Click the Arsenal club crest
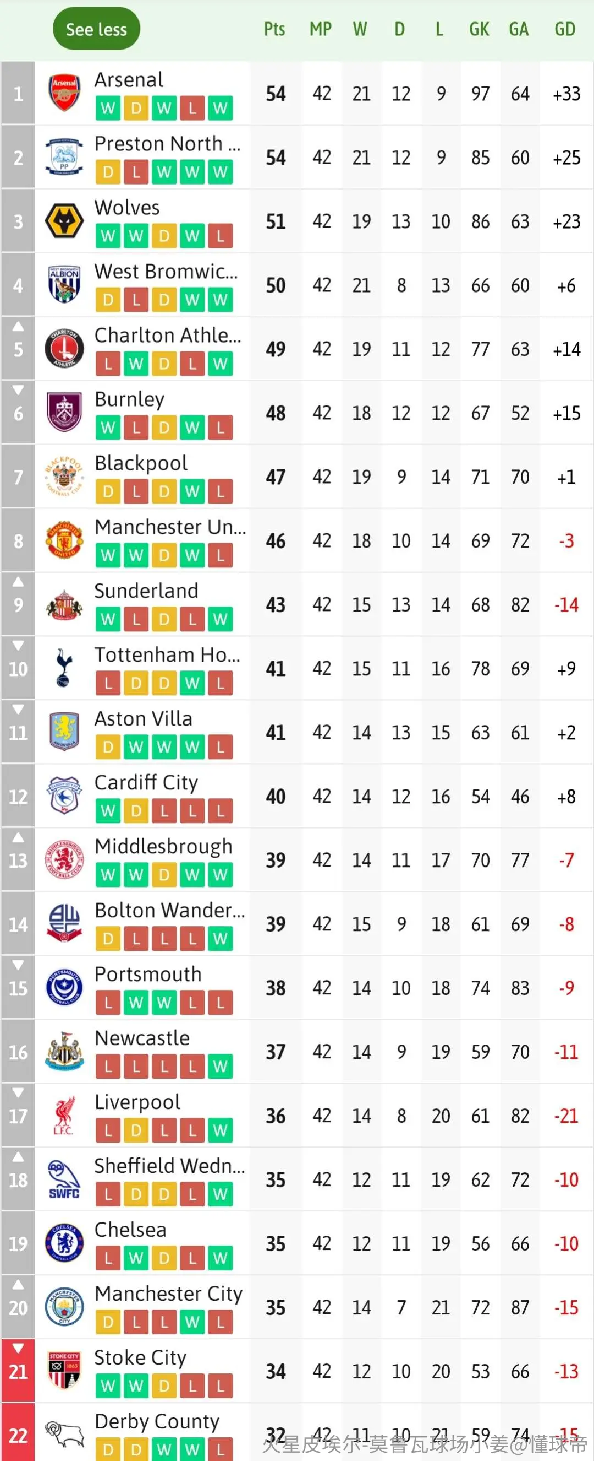Image resolution: width=594 pixels, height=1461 pixels. pyautogui.click(x=64, y=93)
